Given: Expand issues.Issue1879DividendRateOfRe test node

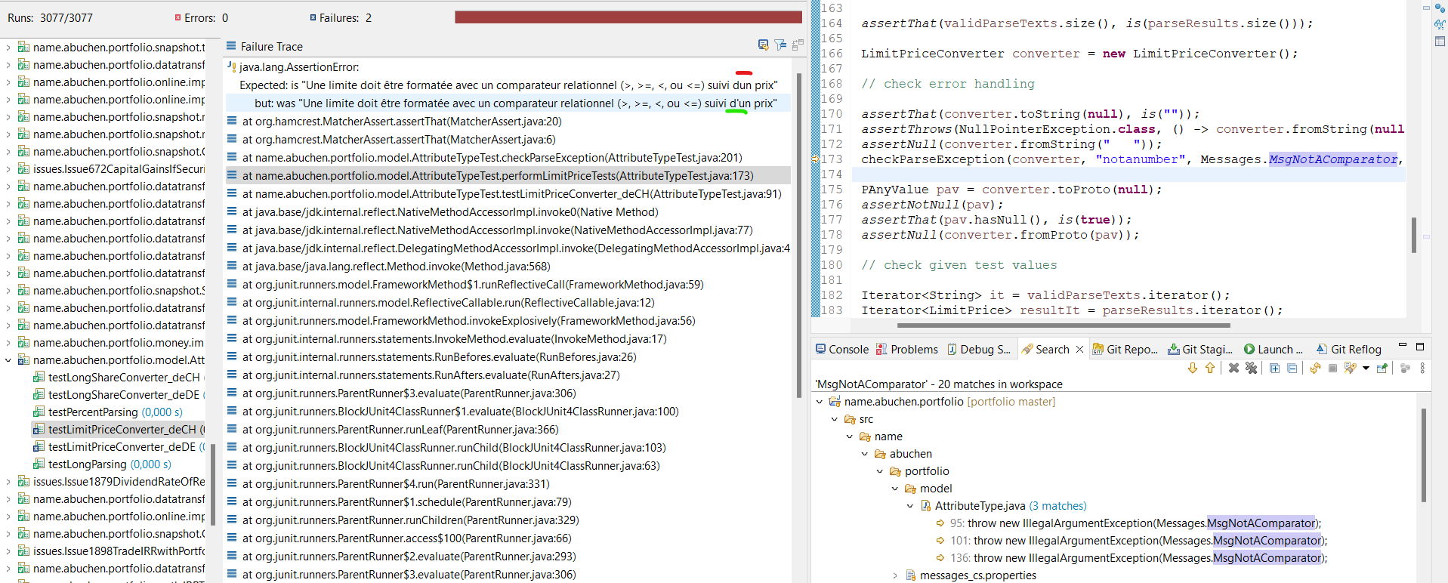Looking at the screenshot, I should coord(8,482).
